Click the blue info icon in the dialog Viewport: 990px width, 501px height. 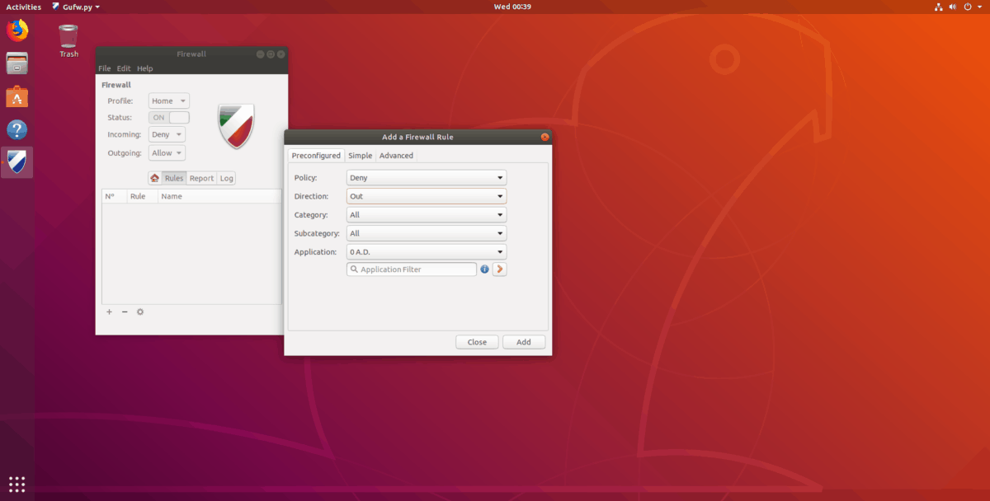click(484, 269)
